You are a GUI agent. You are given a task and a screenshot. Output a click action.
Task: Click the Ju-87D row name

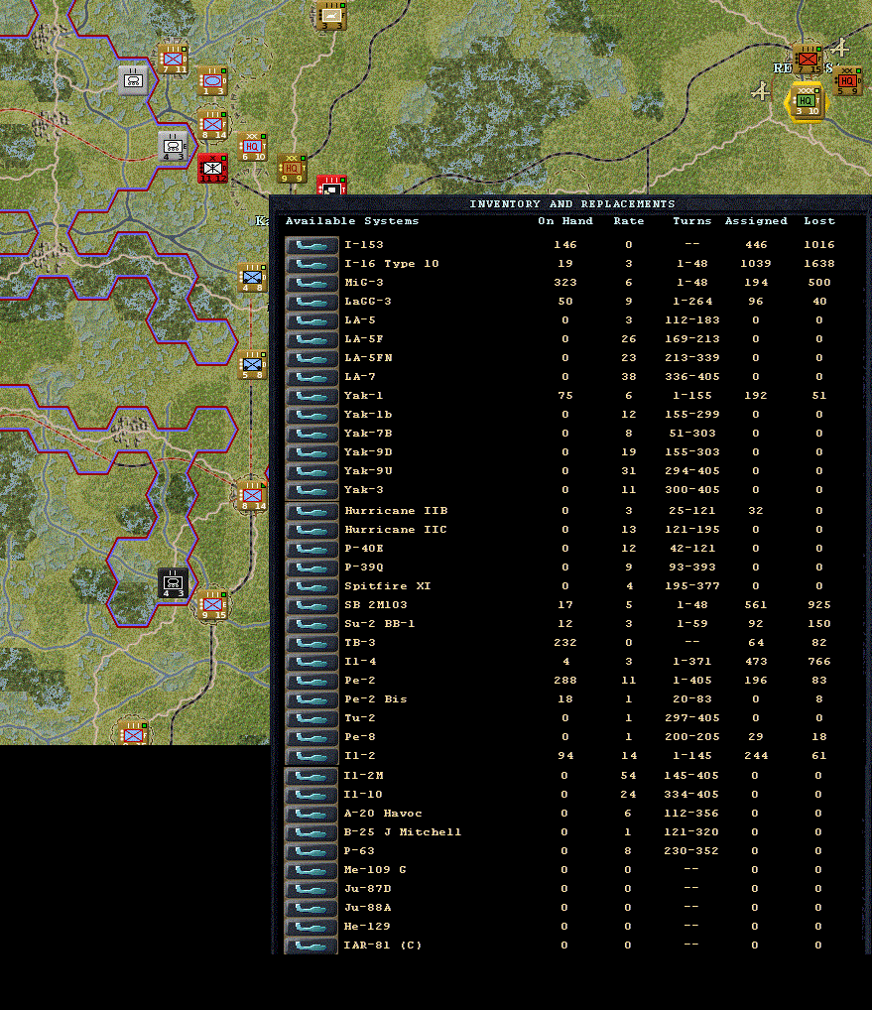[367, 889]
